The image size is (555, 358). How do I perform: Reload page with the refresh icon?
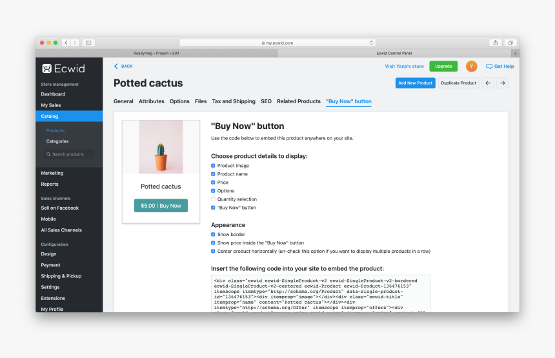[x=371, y=43]
